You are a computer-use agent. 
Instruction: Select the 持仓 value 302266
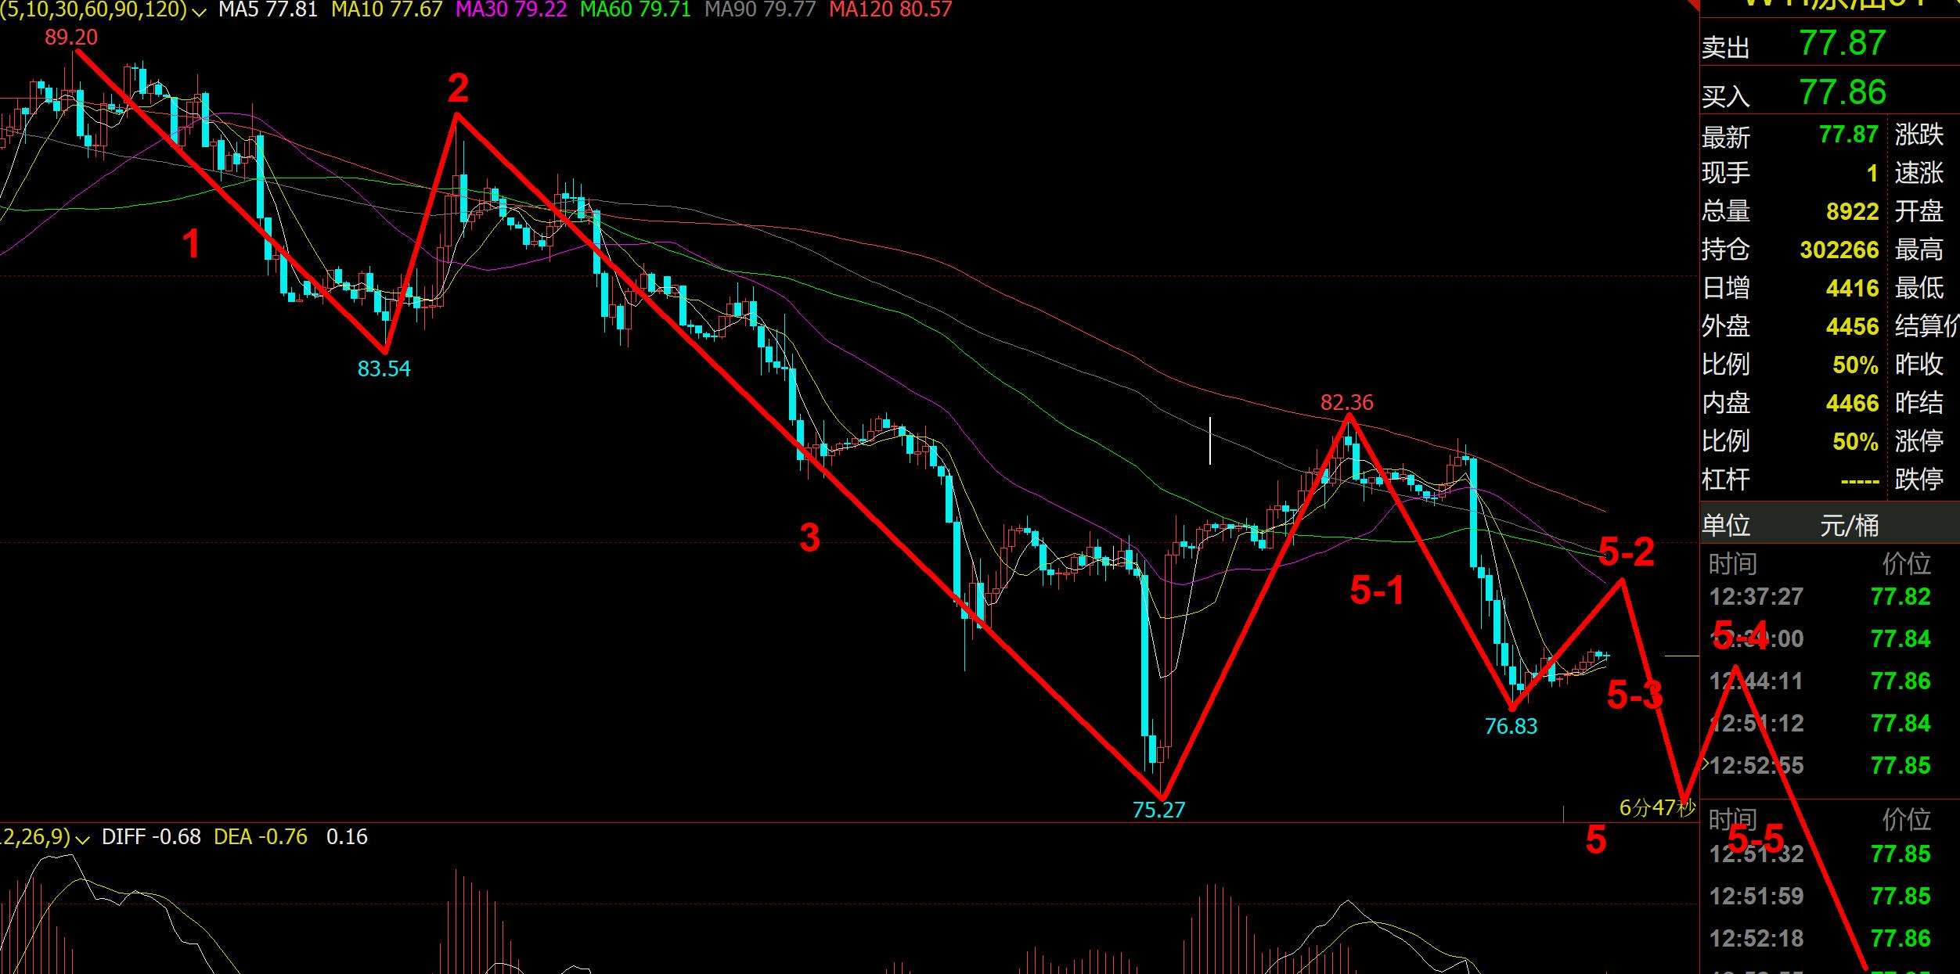click(x=1839, y=250)
